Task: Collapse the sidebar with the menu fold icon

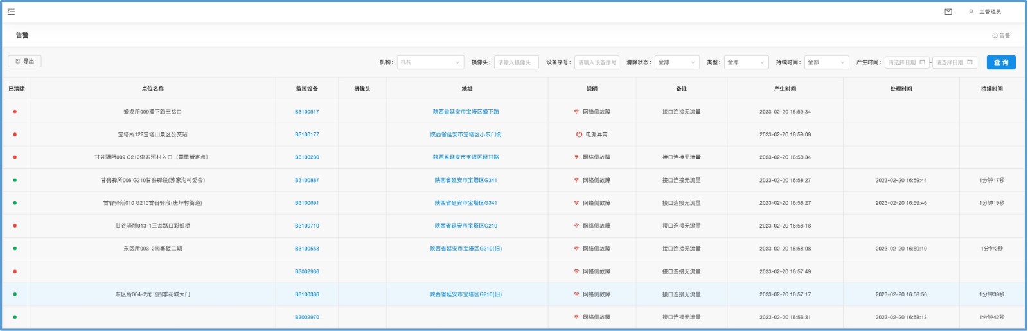Action: [11, 12]
